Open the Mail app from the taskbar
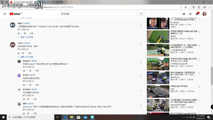This screenshot has height=120, width=213. click(x=85, y=117)
